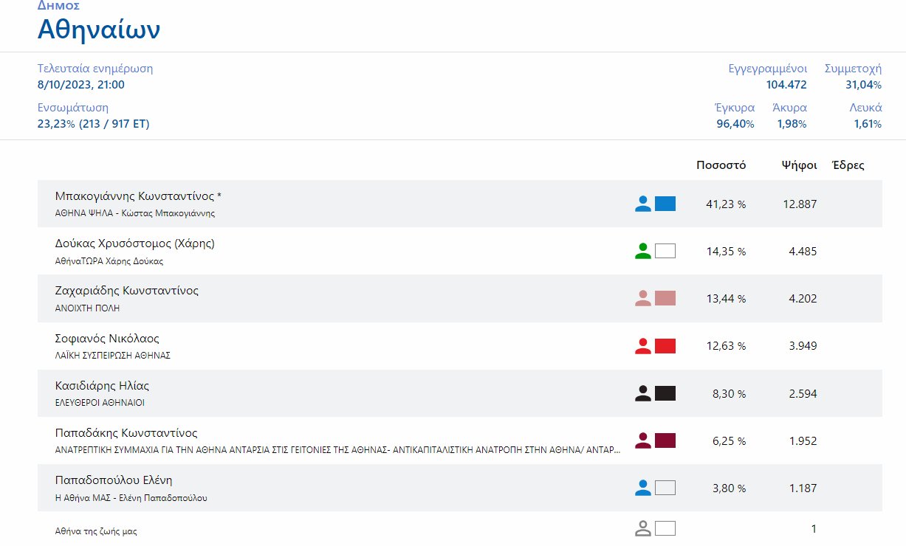
Task: Click the Ψήφοι column header
Action: [799, 165]
